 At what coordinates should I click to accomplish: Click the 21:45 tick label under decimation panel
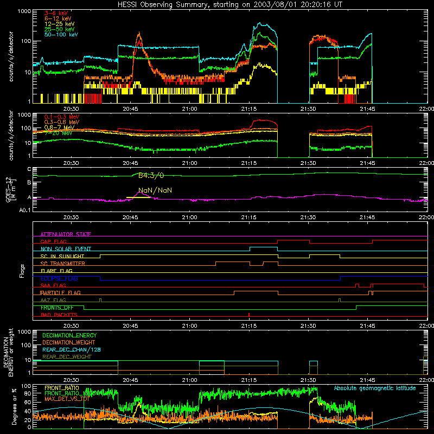click(x=367, y=380)
